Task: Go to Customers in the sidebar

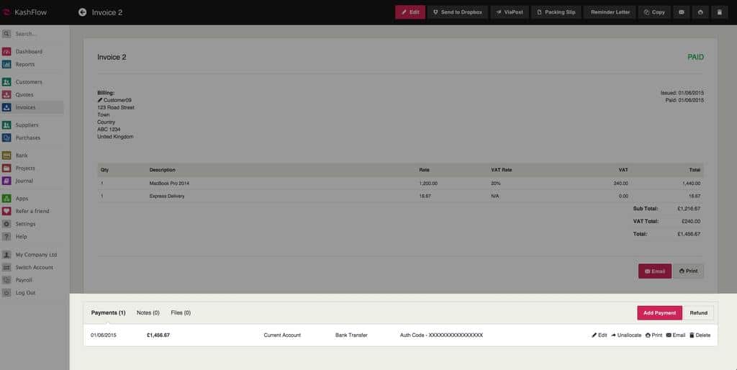Action: point(29,82)
